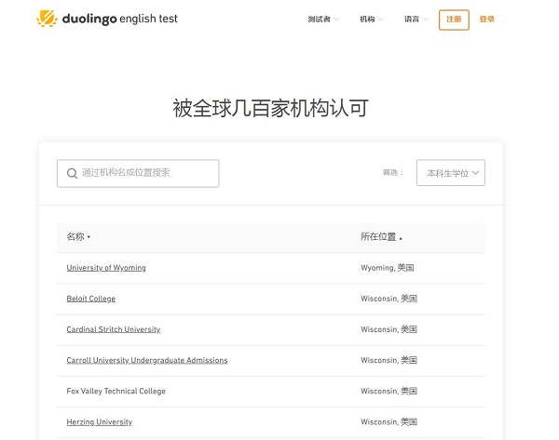The height and width of the screenshot is (440, 559).
Task: Select Fox Valley Technical College row
Action: (270, 392)
